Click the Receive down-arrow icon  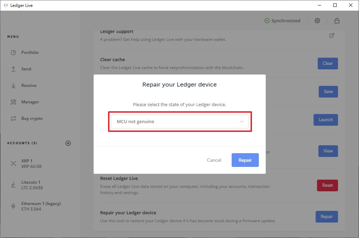pyautogui.click(x=13, y=86)
